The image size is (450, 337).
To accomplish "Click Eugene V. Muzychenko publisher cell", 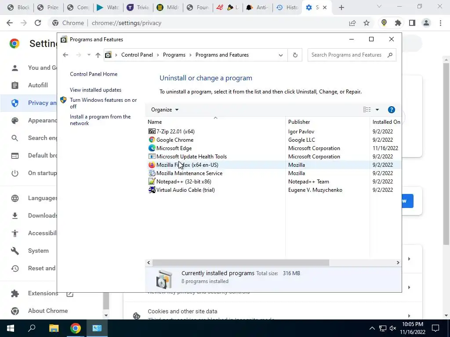I will 315,190.
